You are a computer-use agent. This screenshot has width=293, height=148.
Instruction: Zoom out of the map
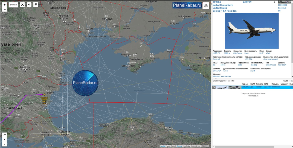coord(4,10)
